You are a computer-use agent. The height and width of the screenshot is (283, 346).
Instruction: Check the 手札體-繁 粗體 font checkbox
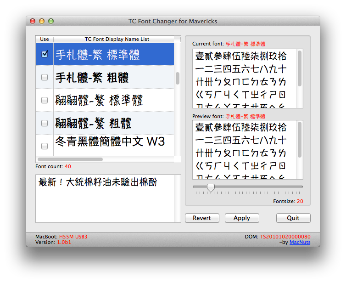point(45,77)
